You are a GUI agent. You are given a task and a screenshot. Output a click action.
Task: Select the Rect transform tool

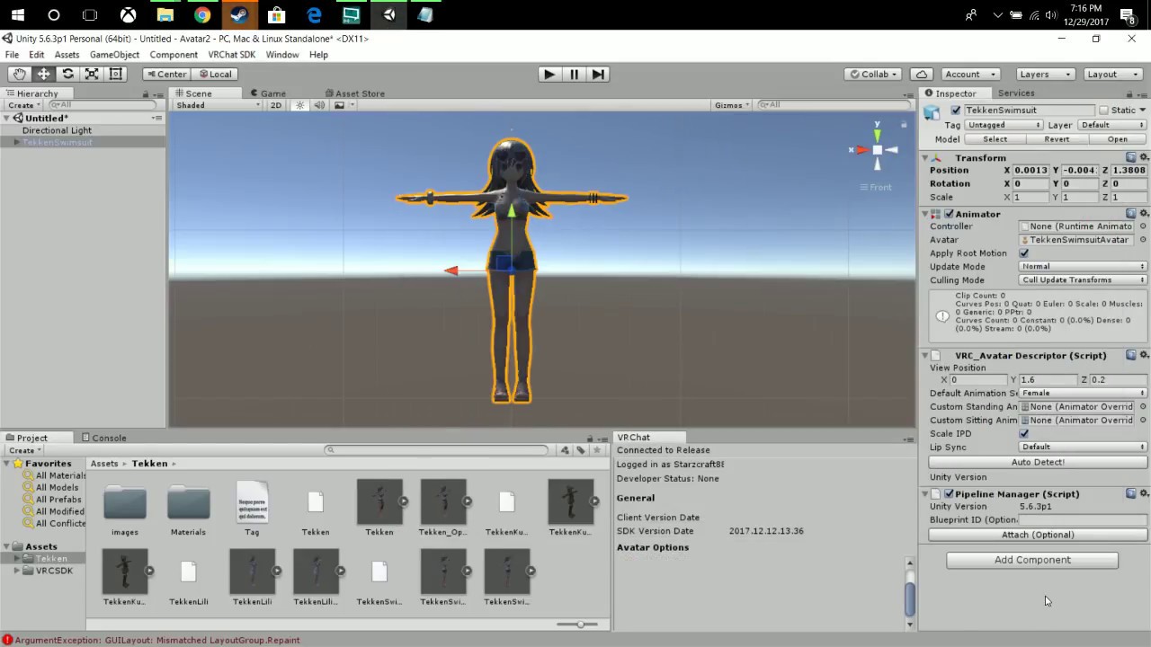pyautogui.click(x=116, y=74)
